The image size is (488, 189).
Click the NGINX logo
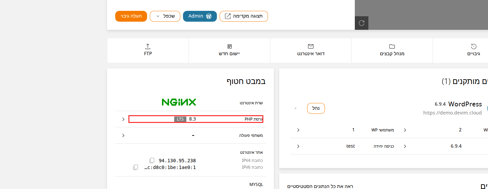click(x=179, y=102)
